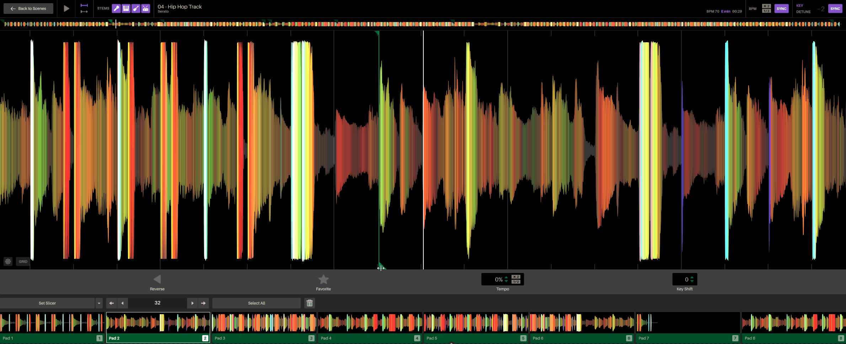This screenshot has width=846, height=344.
Task: Mute the vocals stem
Action: tap(116, 8)
